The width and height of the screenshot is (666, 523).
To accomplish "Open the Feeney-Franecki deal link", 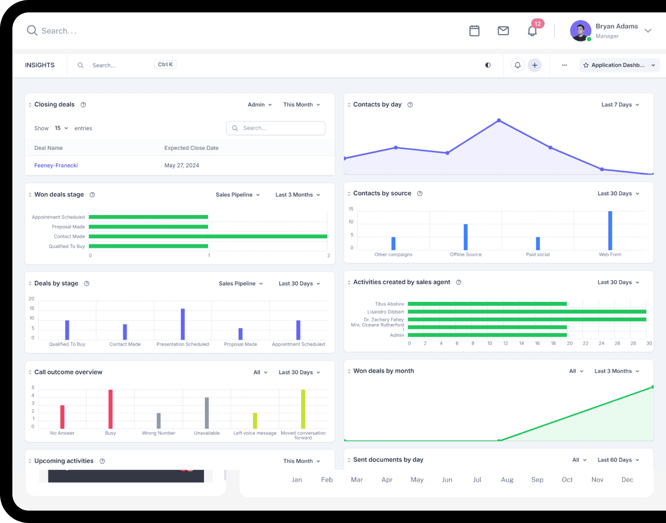I will tap(56, 165).
